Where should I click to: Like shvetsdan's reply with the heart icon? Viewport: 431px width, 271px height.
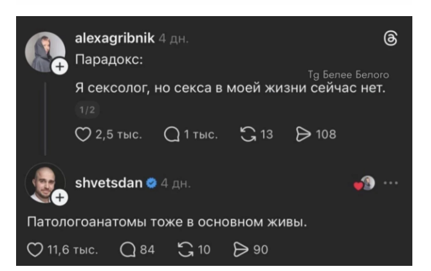click(x=35, y=250)
